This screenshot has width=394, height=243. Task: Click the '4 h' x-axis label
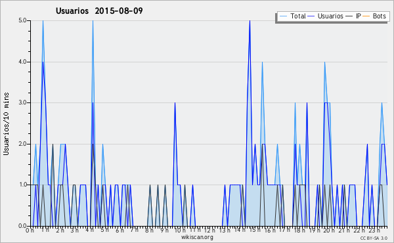(x=89, y=230)
